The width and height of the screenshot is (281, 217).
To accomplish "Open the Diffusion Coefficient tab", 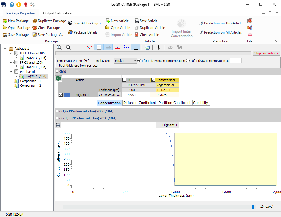I will pos(140,103).
